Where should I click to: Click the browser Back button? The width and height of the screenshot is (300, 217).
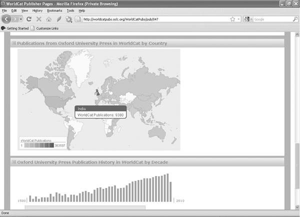coord(6,19)
